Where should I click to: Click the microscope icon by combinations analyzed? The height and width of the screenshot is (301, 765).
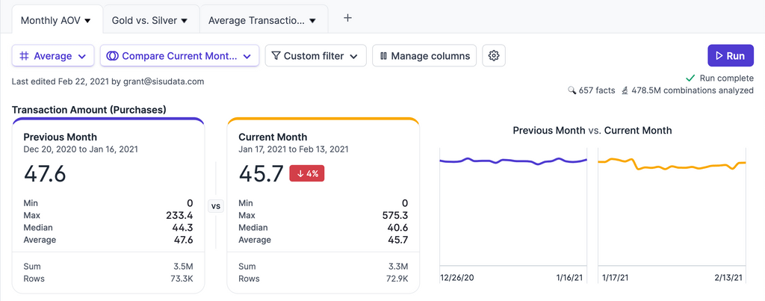click(x=624, y=90)
